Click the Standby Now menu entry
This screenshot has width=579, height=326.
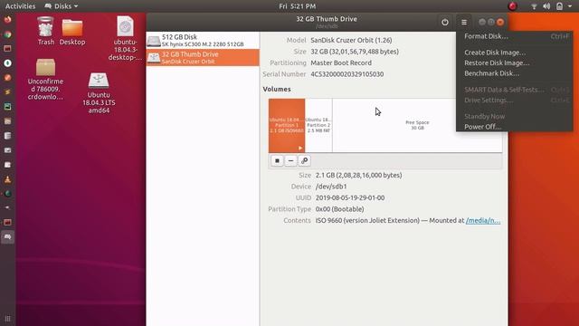point(515,117)
